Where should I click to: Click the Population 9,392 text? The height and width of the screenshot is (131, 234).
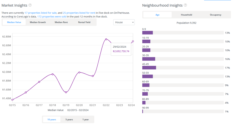[186, 23]
